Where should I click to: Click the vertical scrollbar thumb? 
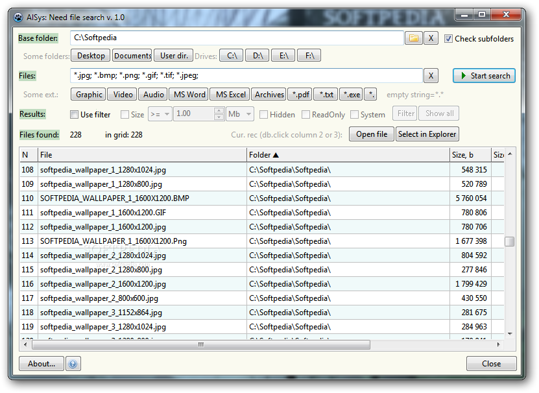(509, 241)
